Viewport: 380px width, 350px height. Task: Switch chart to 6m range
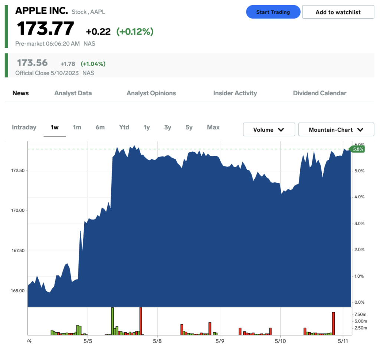pyautogui.click(x=100, y=127)
